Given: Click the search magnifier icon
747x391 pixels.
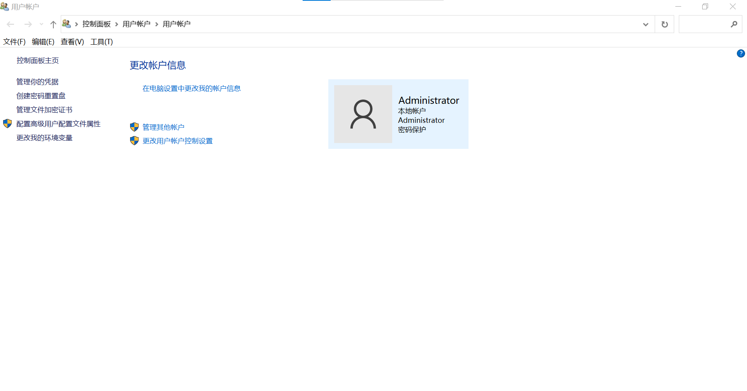Looking at the screenshot, I should [x=734, y=24].
